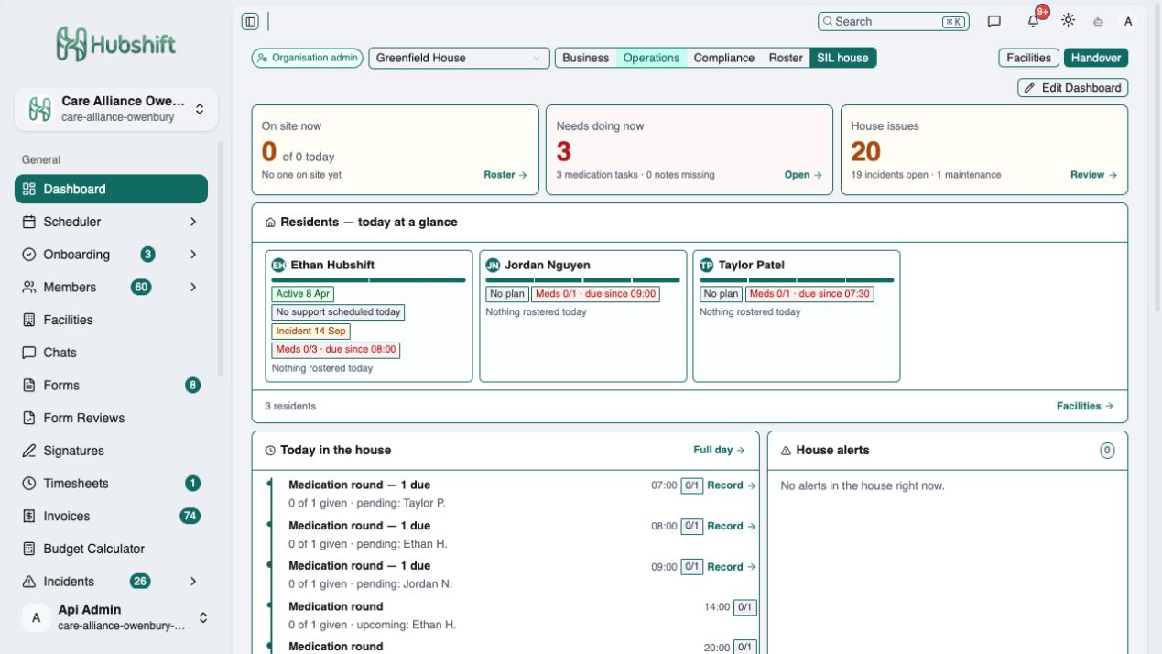This screenshot has height=654, width=1162.
Task: Click the Hubshift logo
Action: pos(115,44)
